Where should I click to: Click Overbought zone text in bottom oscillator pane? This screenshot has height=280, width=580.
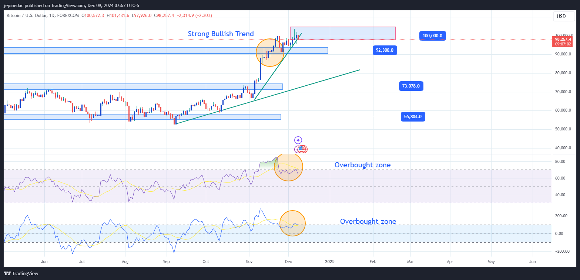click(368, 221)
